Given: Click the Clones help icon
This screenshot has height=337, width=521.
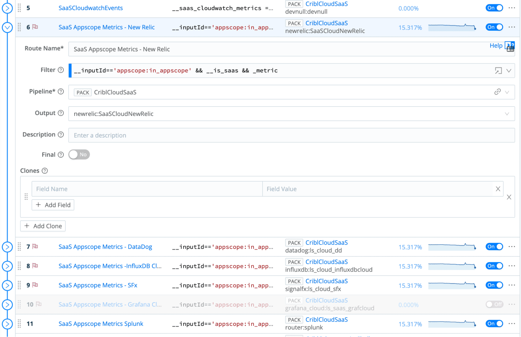Looking at the screenshot, I should [x=45, y=171].
